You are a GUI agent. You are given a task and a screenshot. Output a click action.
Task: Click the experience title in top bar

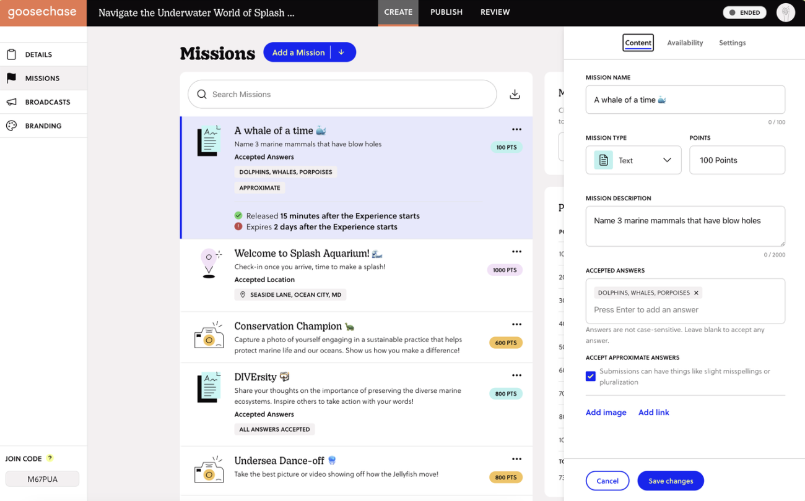pos(196,12)
